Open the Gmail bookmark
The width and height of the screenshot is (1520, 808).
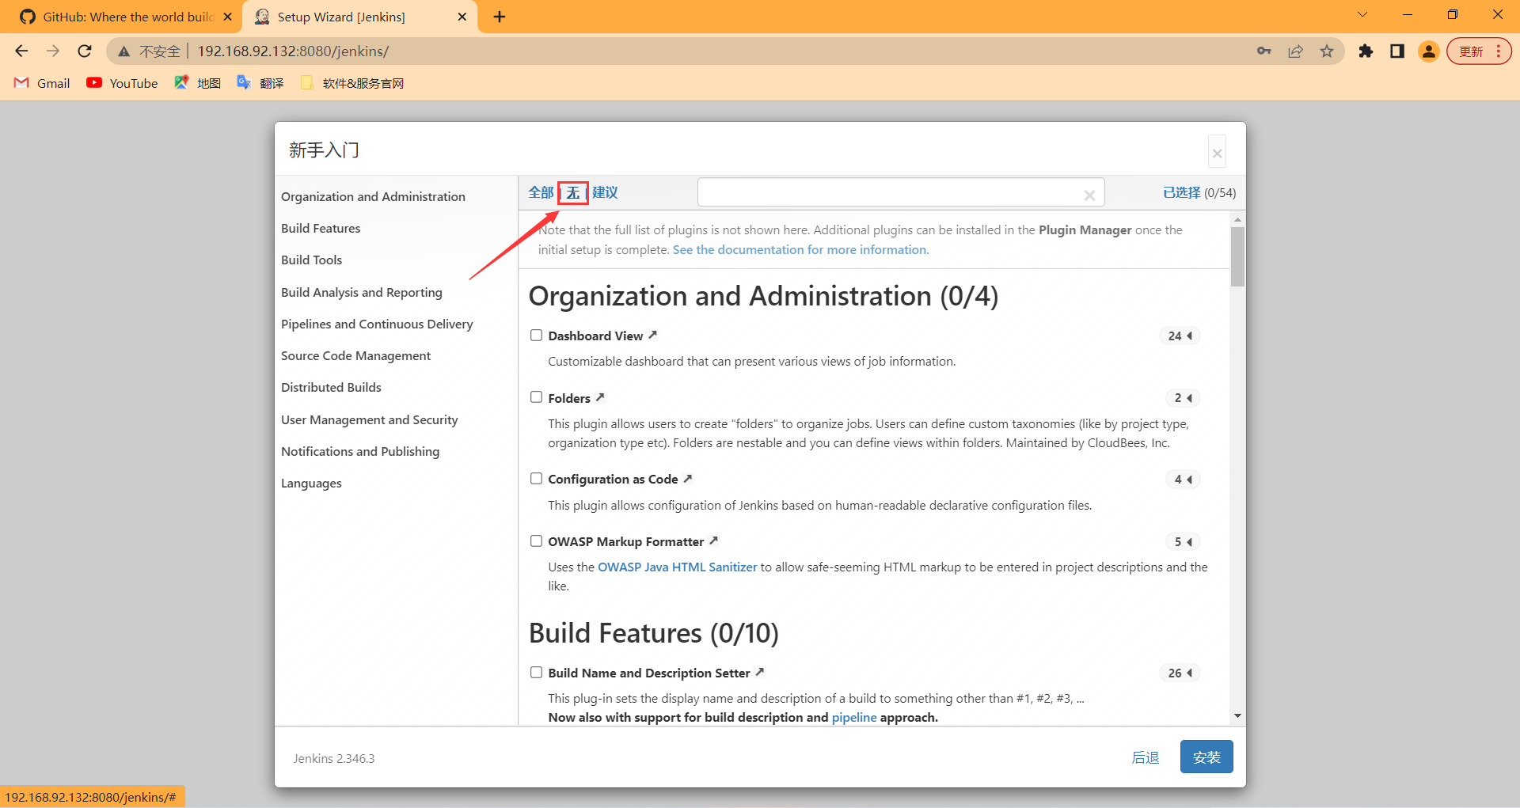[x=43, y=83]
